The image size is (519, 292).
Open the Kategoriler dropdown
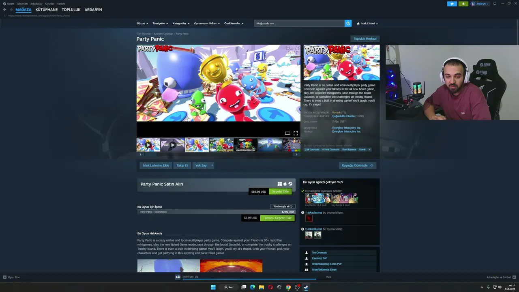point(181,24)
